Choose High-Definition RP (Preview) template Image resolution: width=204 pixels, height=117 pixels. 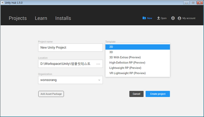(138, 63)
